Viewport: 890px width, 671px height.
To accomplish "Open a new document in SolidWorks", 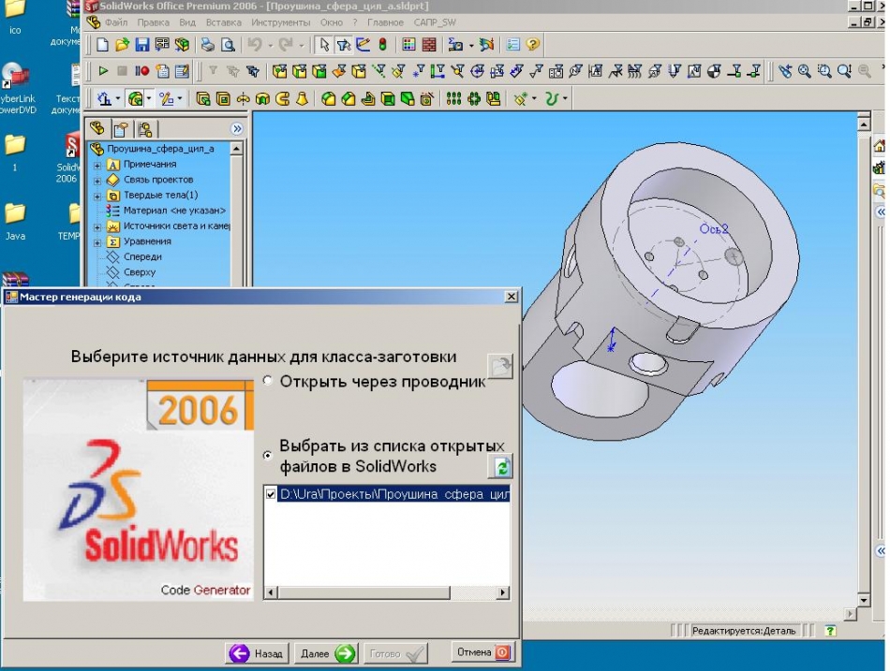I will click(x=105, y=45).
